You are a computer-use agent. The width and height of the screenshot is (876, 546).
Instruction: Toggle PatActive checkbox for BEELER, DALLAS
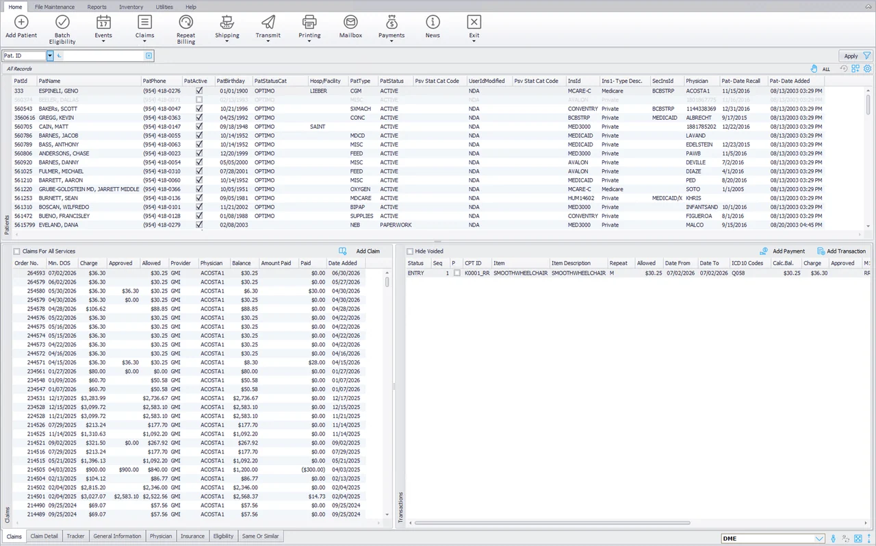click(199, 99)
